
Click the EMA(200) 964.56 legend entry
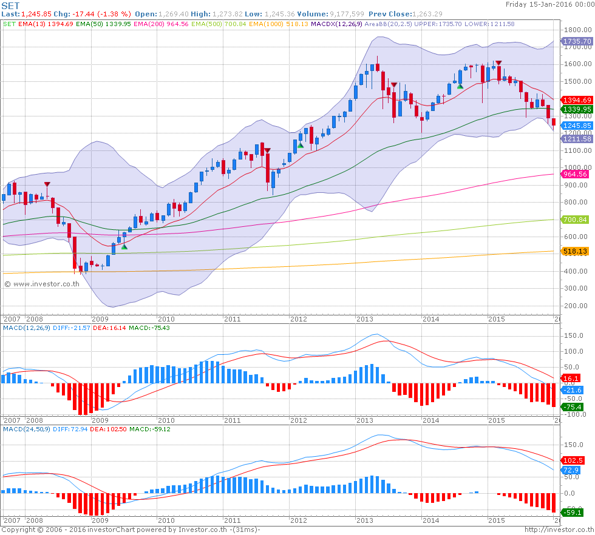pyautogui.click(x=161, y=24)
